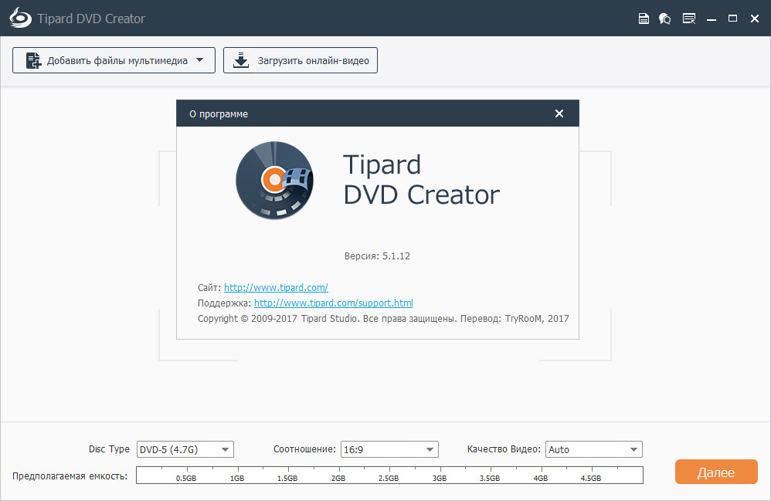771x501 pixels.
Task: Open the menu icon in title bar
Action: (689, 19)
